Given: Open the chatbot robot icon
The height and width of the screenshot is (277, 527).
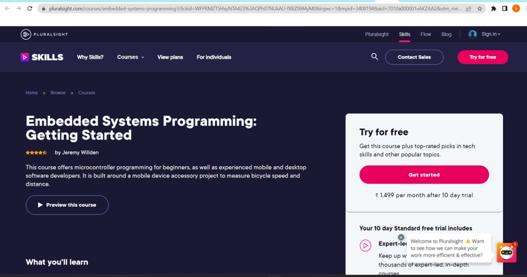Looking at the screenshot, I should pos(506,252).
